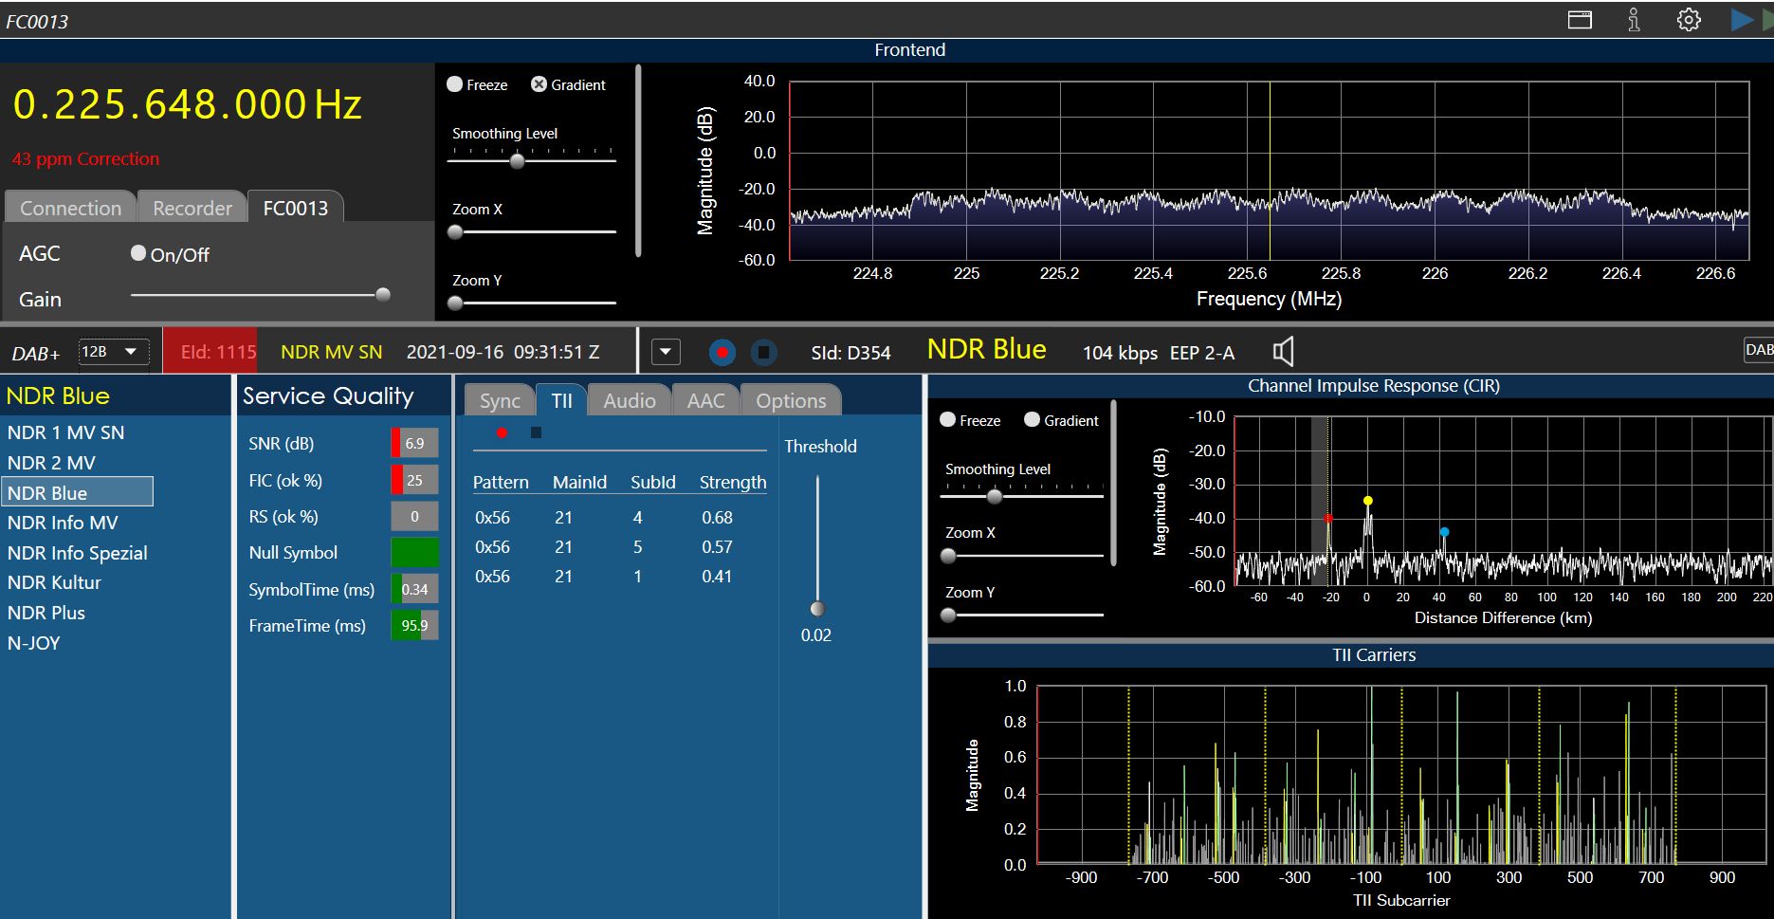Click the dark square icon in TII tab
Image resolution: width=1774 pixels, height=919 pixels.
tap(536, 433)
